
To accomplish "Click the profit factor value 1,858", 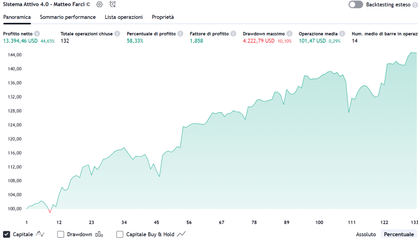I will 196,41.
